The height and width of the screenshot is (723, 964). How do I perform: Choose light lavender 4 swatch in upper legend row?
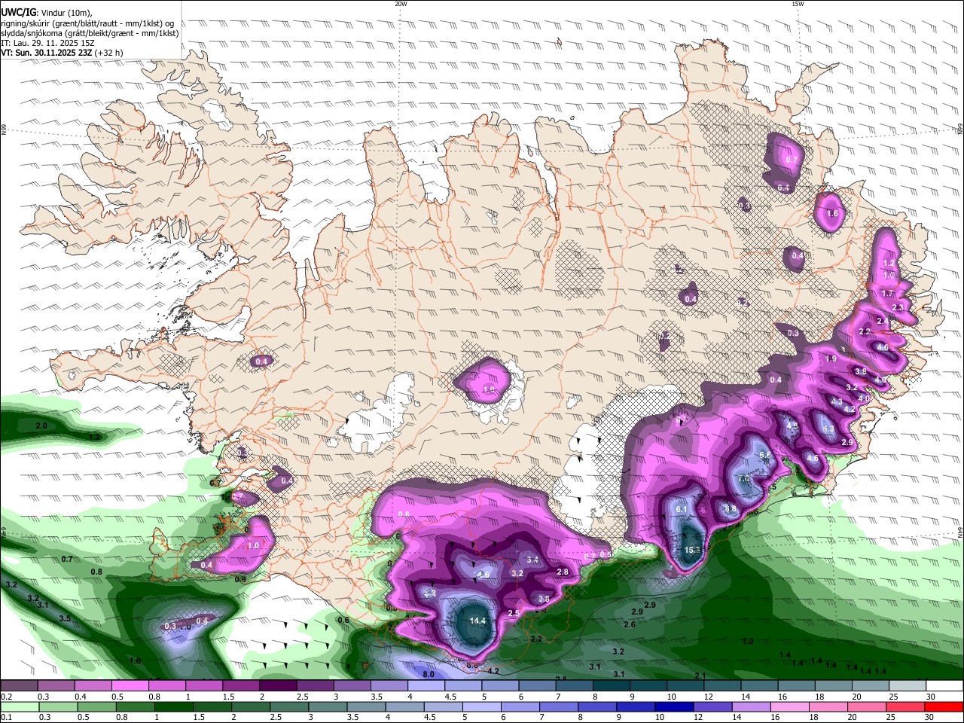pyautogui.click(x=426, y=686)
